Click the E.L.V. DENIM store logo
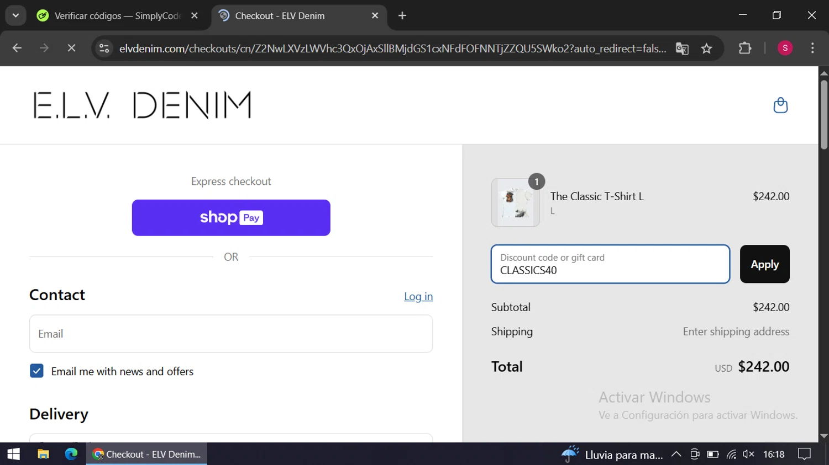Viewport: 829px width, 465px height. point(141,105)
